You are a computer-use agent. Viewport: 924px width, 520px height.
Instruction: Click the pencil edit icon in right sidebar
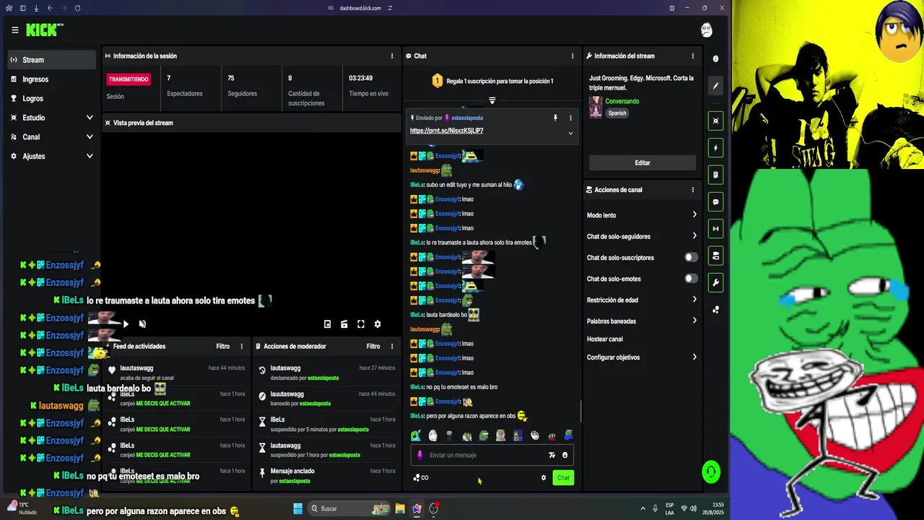point(715,85)
